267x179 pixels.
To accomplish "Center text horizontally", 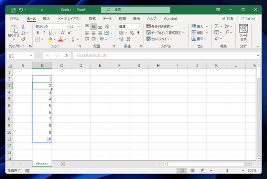I will click(x=93, y=33).
